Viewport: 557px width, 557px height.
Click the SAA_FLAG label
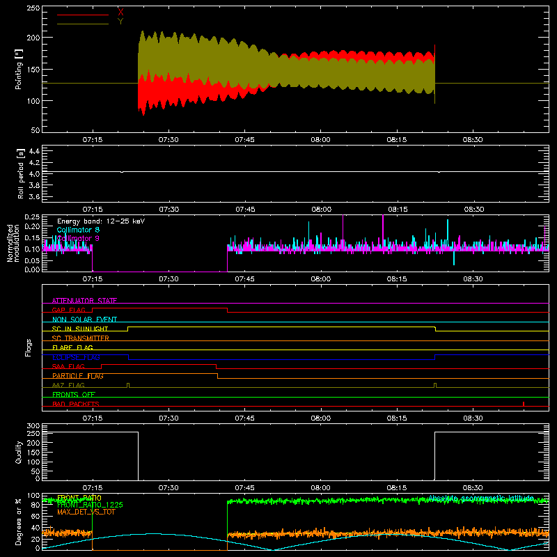click(68, 366)
